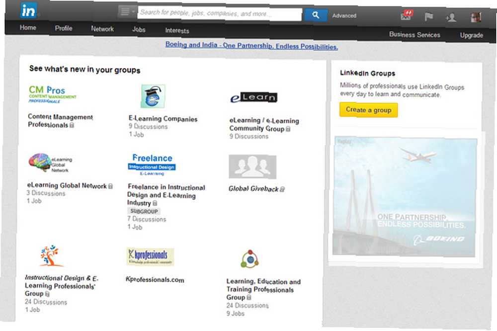Screen dimensions: 497x331
Task: Click the blue search magnifier button
Action: (x=316, y=14)
